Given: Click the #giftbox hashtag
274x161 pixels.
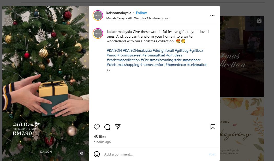Looking at the screenshot, I should coord(196,50).
